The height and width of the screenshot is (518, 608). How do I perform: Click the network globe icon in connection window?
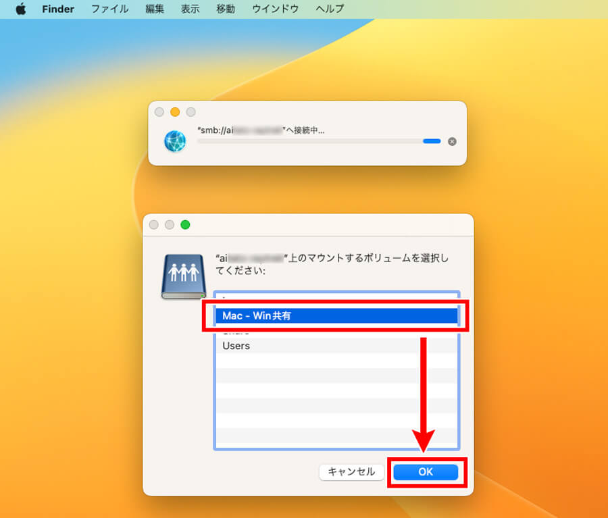(x=175, y=141)
